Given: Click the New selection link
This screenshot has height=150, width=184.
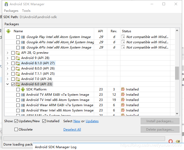Looking at the screenshot, I should (x=77, y=121).
